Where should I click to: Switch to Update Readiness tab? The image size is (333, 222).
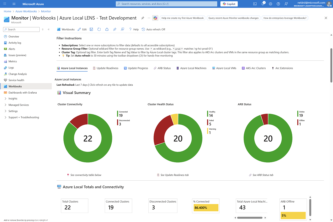click(106, 68)
